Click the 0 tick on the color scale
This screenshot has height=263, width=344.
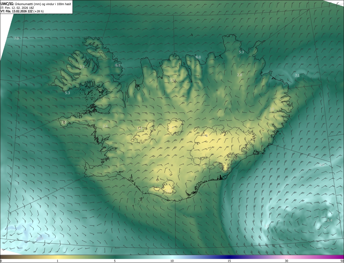[1, 261]
